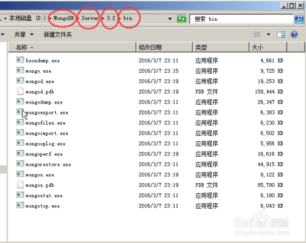Click the 本地磁盘 (D:) breadcrumb
306x243 pixels.
28,18
